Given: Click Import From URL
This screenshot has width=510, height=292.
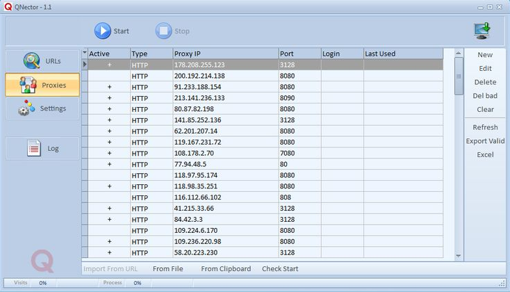Looking at the screenshot, I should click(x=110, y=269).
